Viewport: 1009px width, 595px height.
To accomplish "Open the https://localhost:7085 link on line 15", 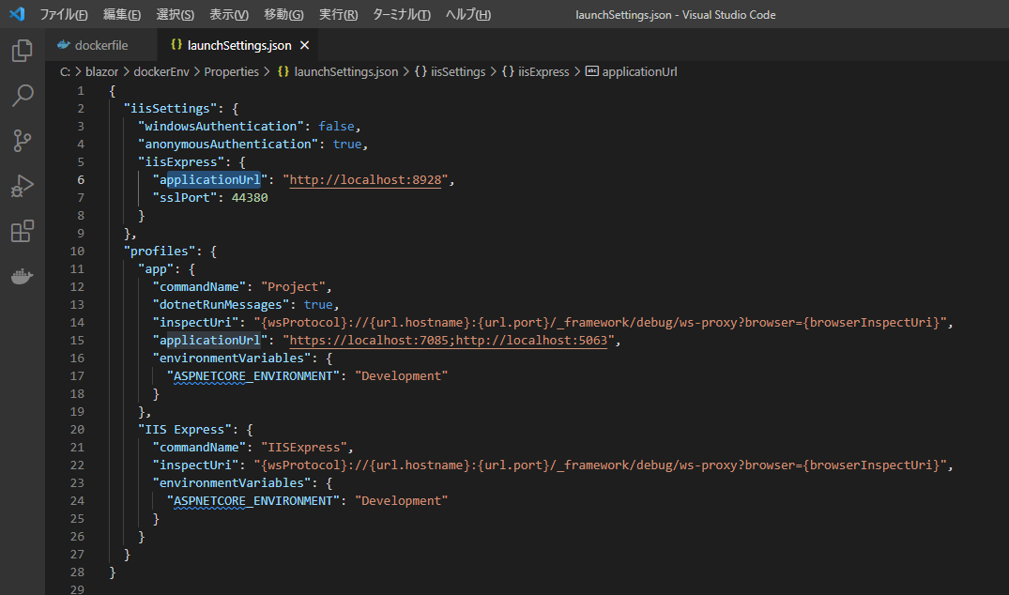I will [369, 341].
